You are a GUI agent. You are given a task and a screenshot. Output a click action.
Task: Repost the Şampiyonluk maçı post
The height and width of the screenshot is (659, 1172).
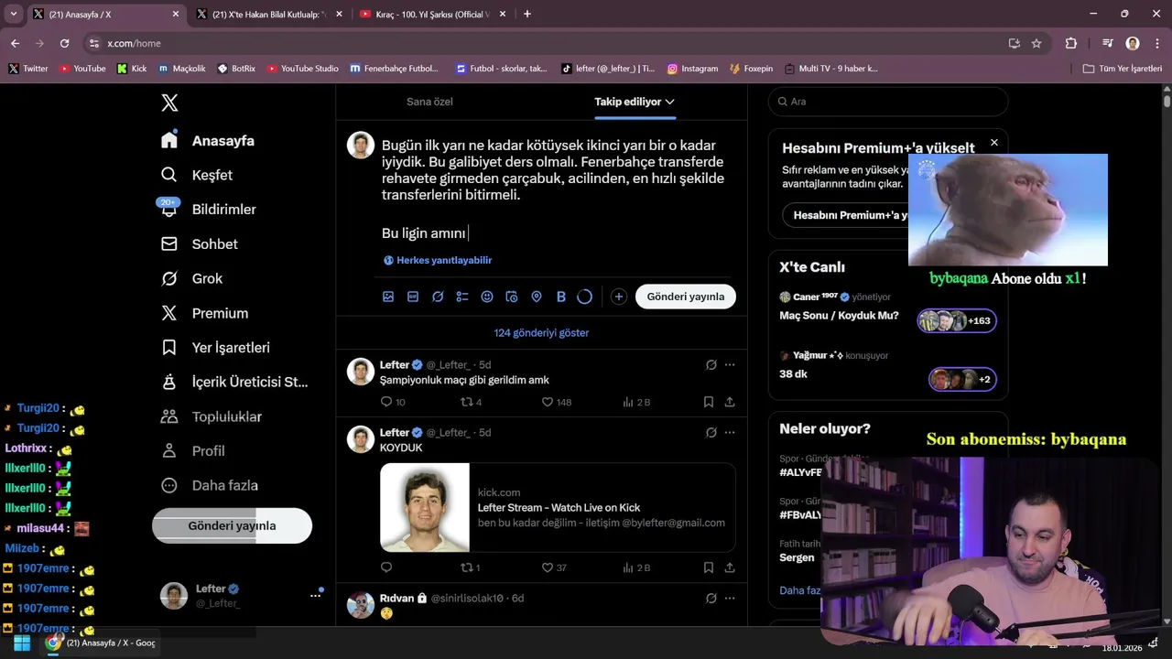click(x=472, y=402)
